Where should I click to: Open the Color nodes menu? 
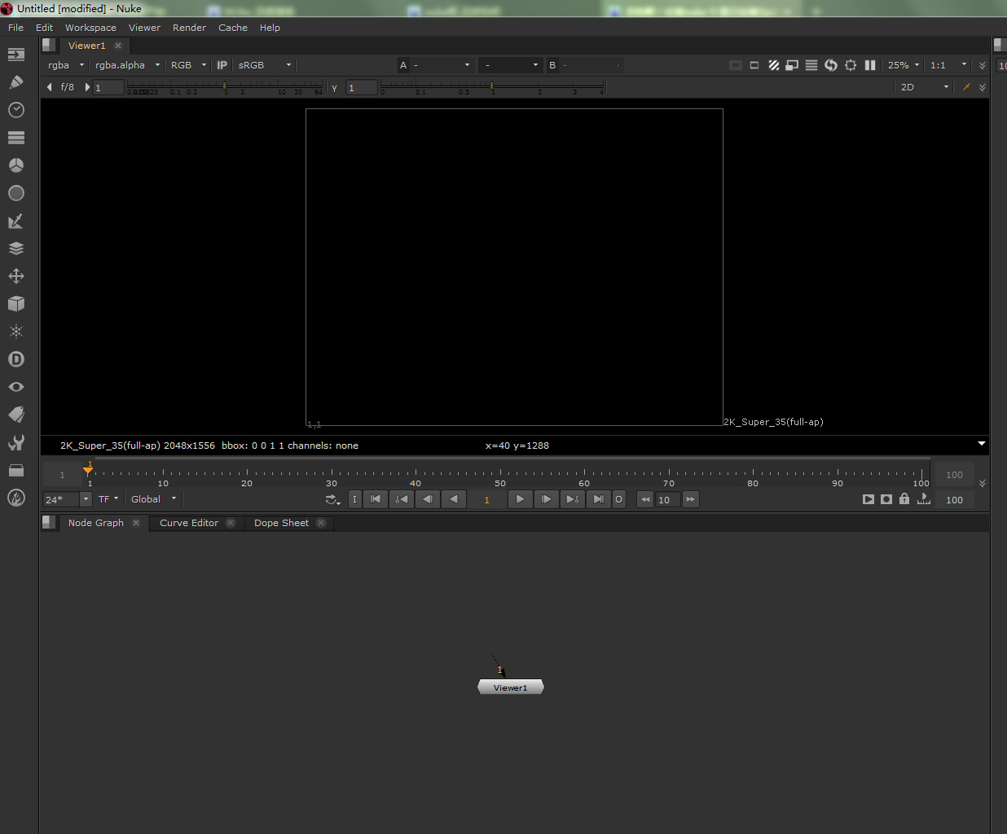click(16, 165)
